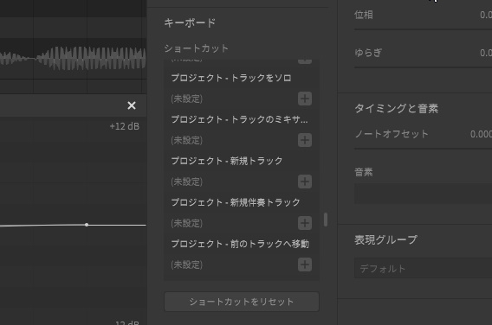Add shortcut for プロジェクト - トラックをソロ
This screenshot has width=492, height=325.
[305, 99]
